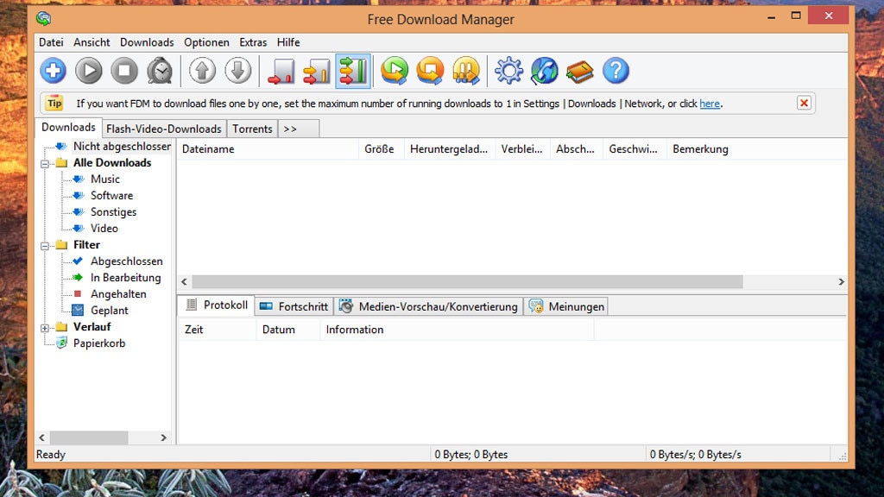The image size is (884, 497).
Task: Click the green start-all downloads icon
Action: tap(395, 71)
